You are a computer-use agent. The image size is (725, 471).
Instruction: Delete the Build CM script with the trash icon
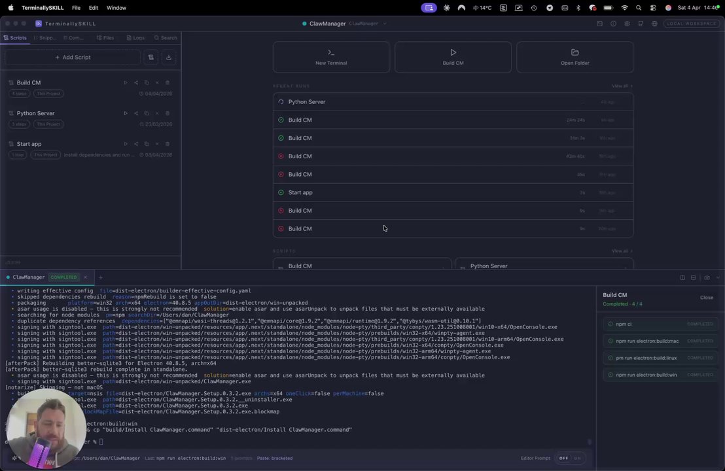168,82
